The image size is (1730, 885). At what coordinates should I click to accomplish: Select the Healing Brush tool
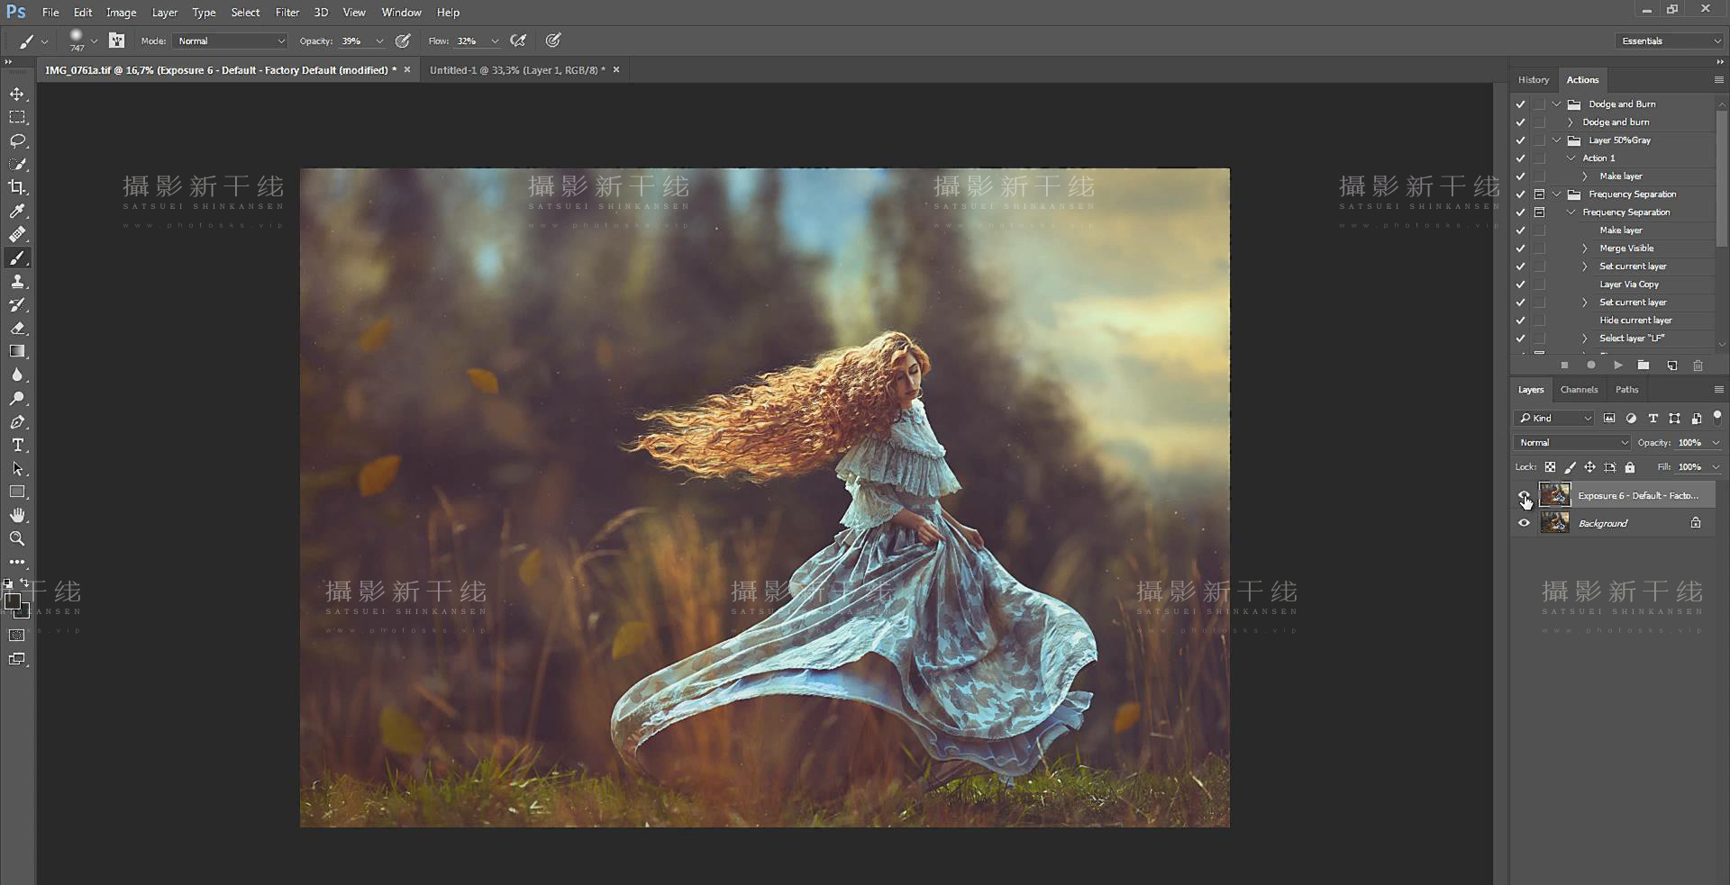click(17, 234)
